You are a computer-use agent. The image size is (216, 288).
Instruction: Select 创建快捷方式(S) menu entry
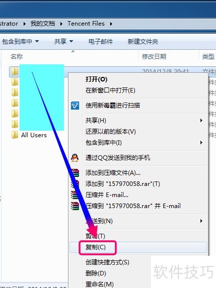[107, 262]
